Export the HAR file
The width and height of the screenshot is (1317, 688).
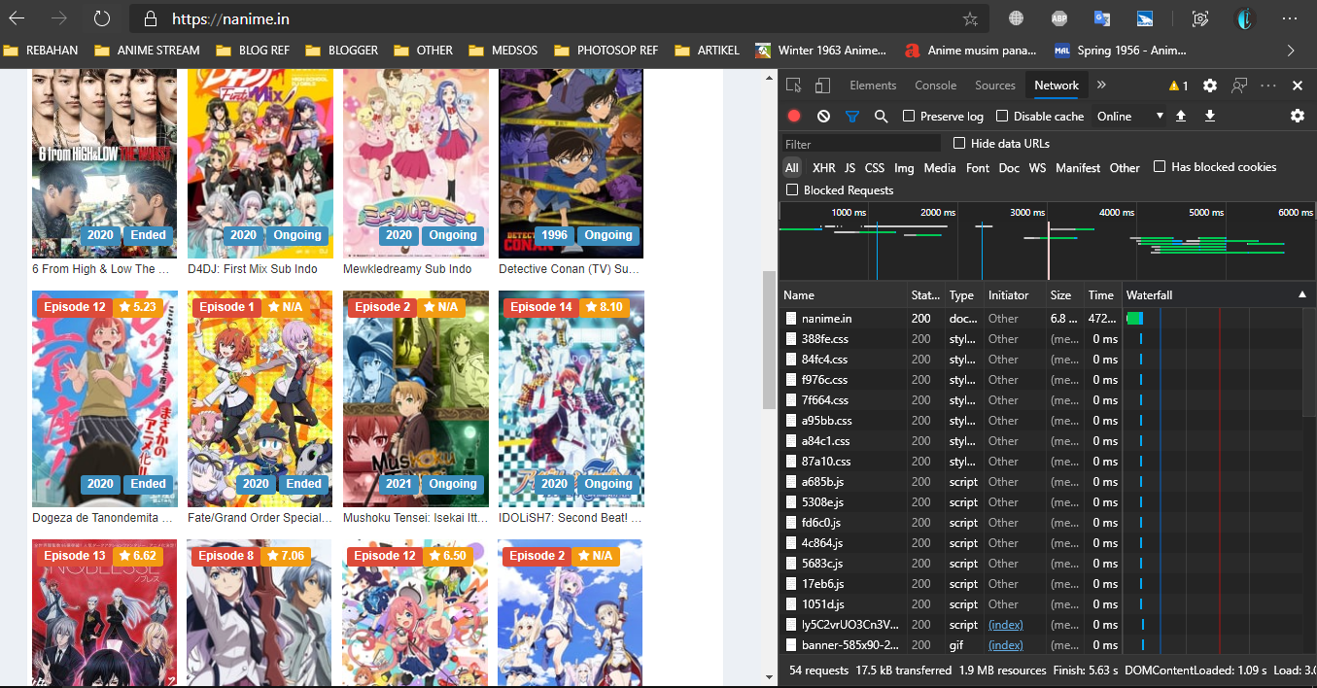coord(1210,116)
